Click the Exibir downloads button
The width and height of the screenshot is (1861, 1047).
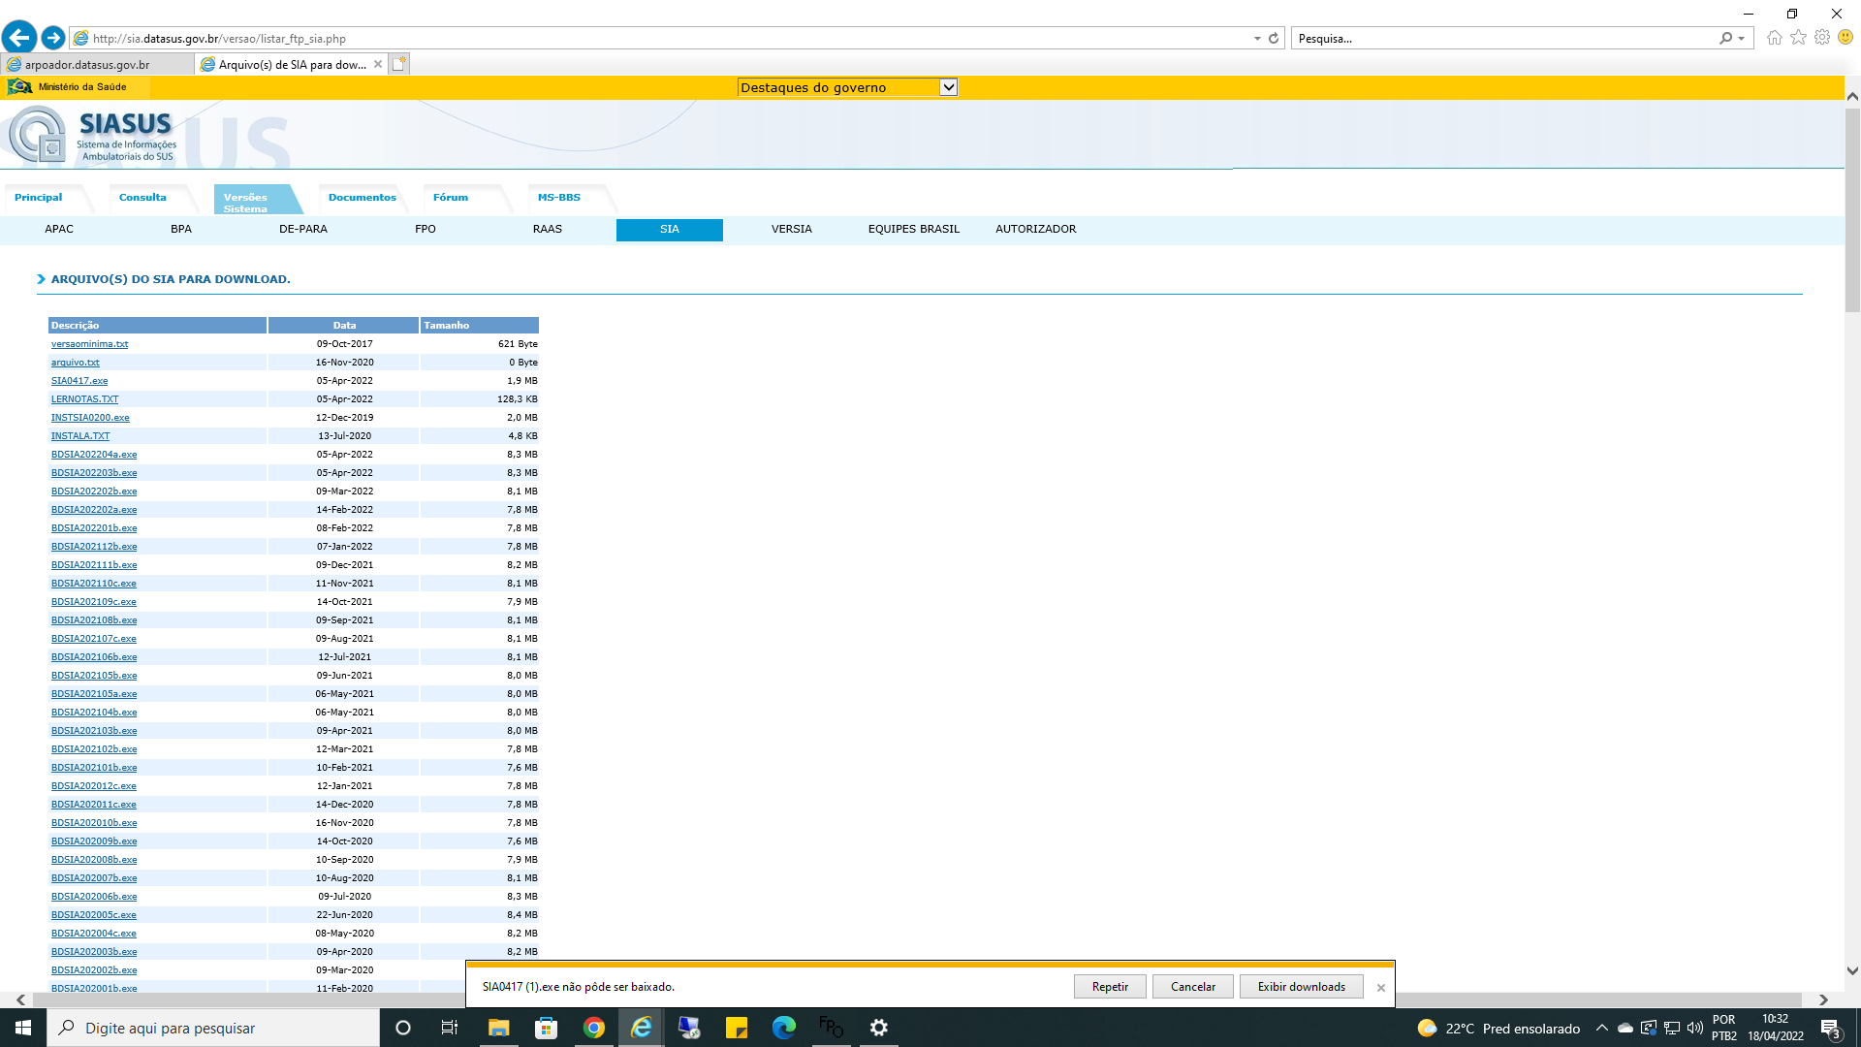1301,986
